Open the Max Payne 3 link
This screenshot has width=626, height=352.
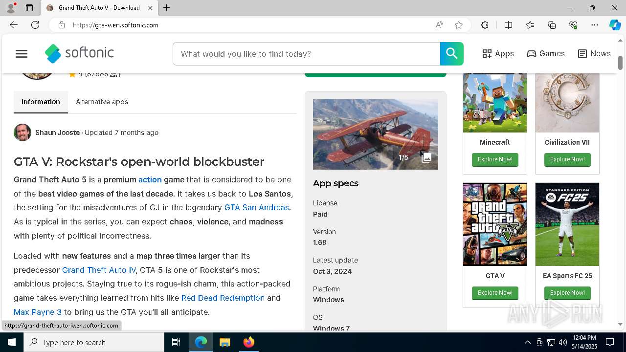38,312
